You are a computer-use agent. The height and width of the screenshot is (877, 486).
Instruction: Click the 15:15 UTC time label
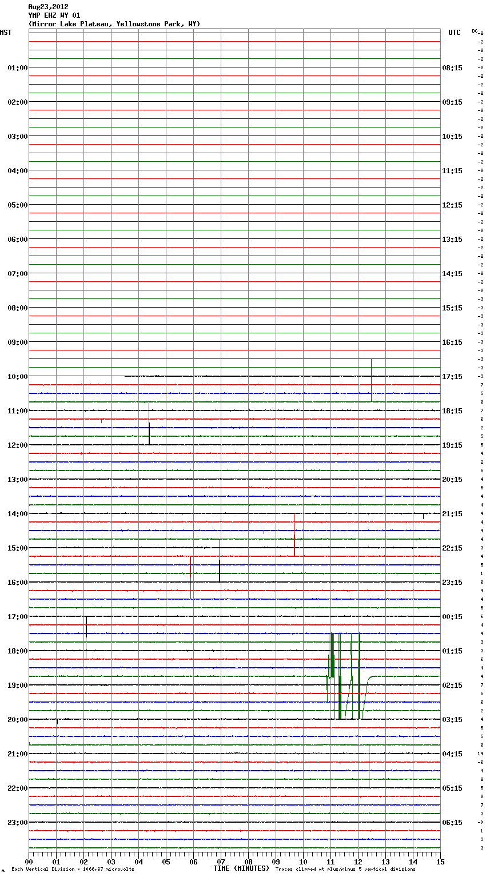pyautogui.click(x=452, y=308)
